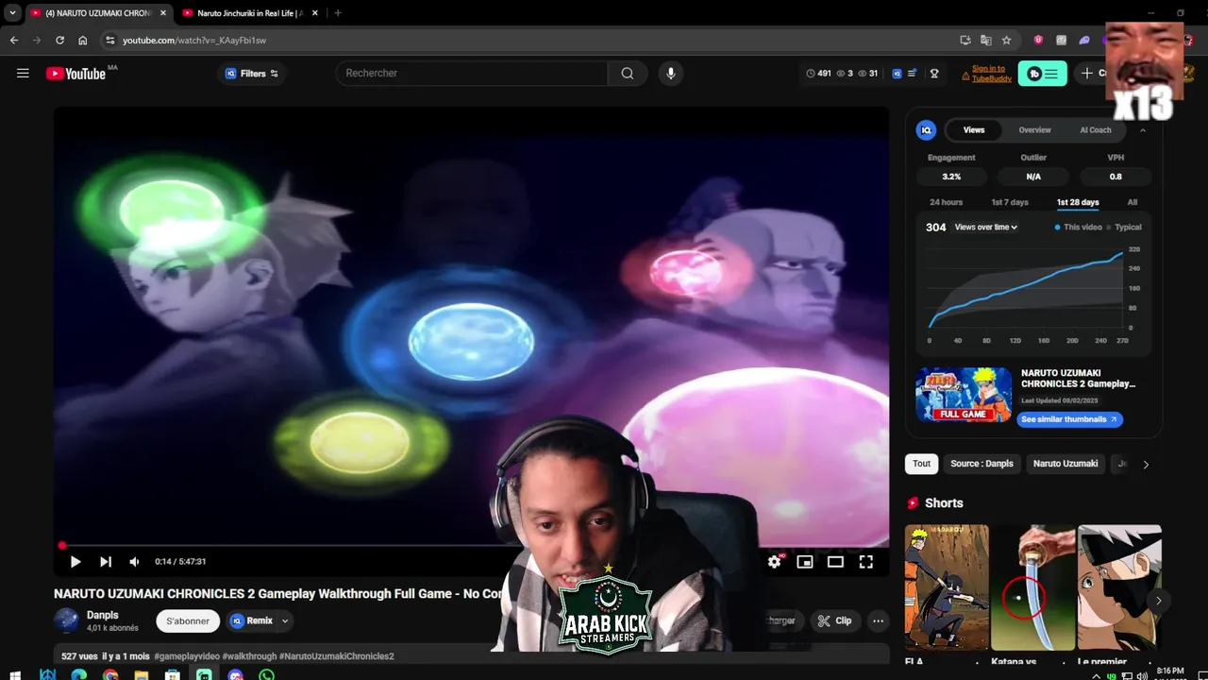Reload the page
The width and height of the screenshot is (1208, 680).
[59, 40]
